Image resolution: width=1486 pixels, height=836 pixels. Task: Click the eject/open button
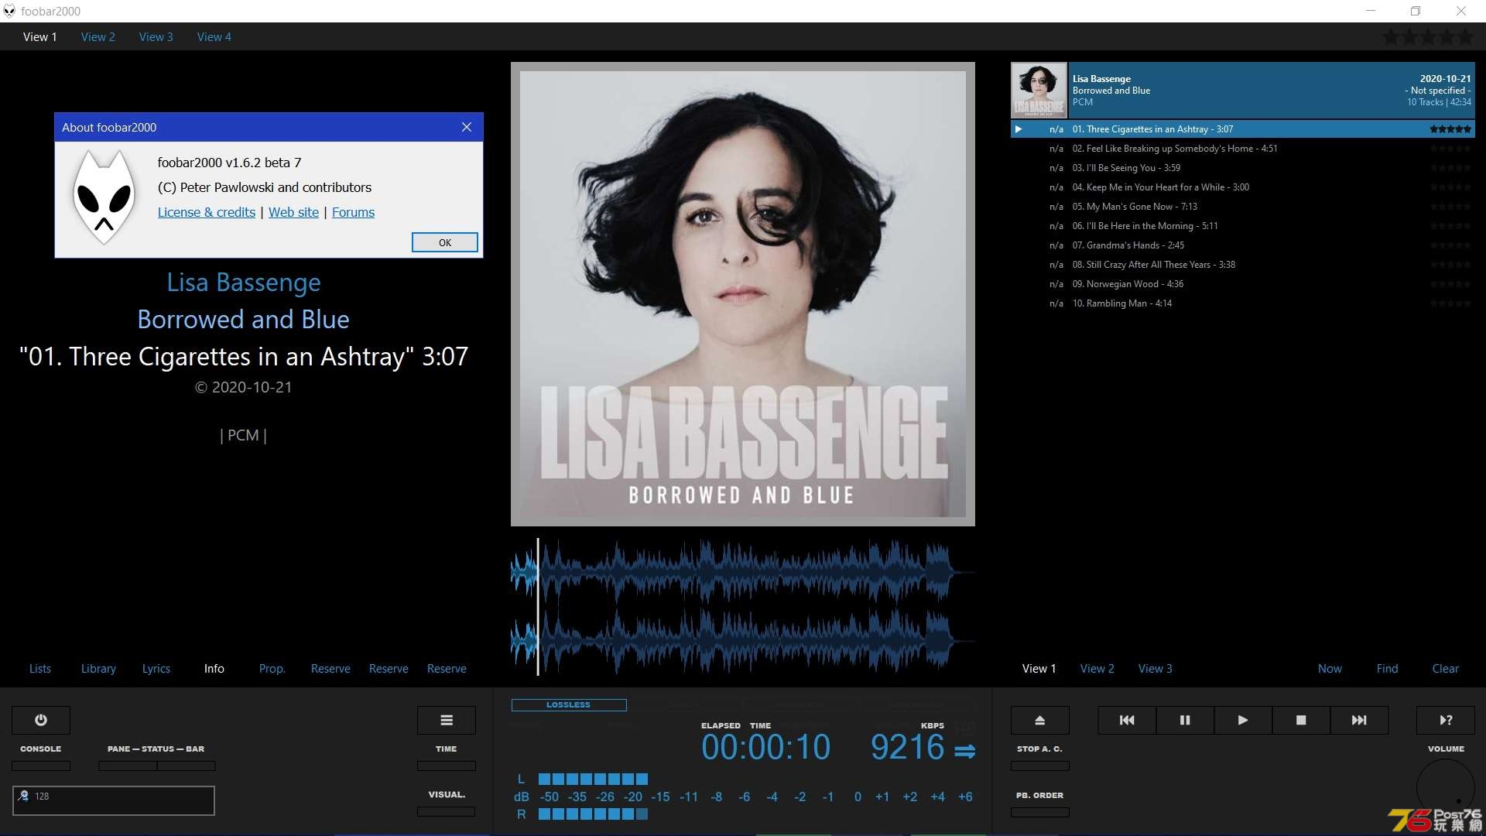(x=1040, y=720)
